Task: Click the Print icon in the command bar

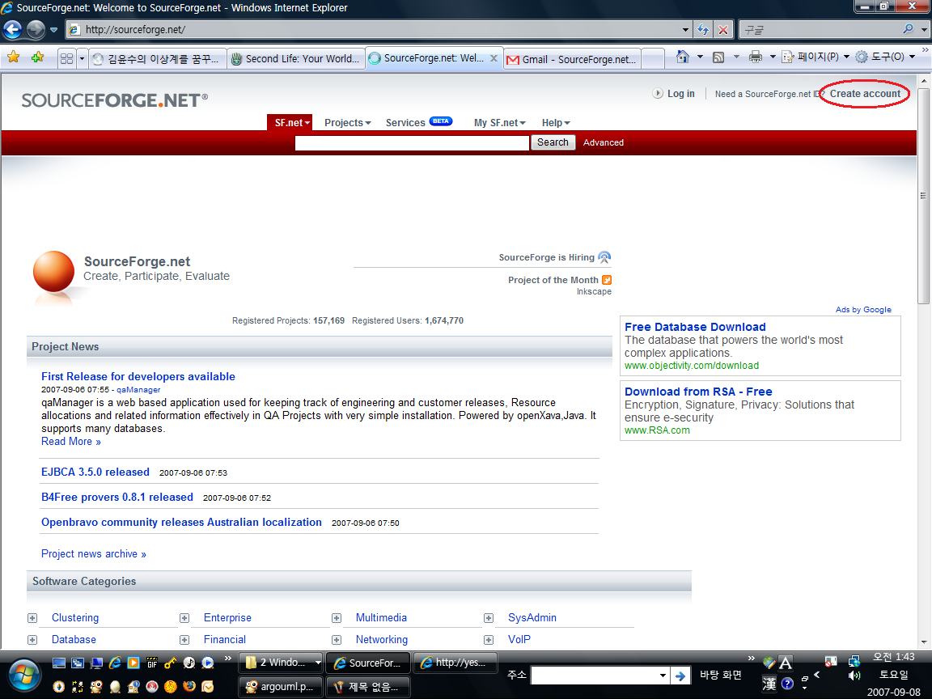Action: tap(756, 57)
